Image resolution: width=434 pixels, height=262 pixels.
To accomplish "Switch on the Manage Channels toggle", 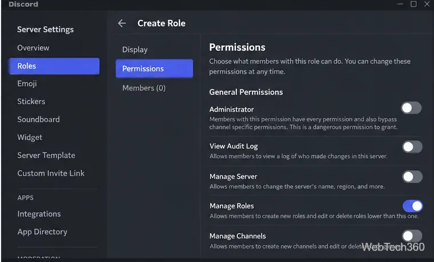I will point(412,236).
